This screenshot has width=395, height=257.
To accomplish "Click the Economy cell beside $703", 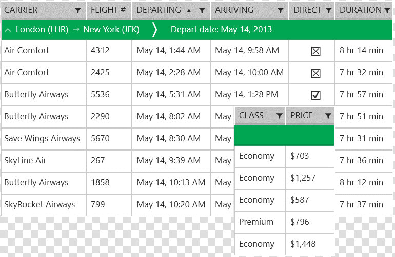I will click(260, 157).
